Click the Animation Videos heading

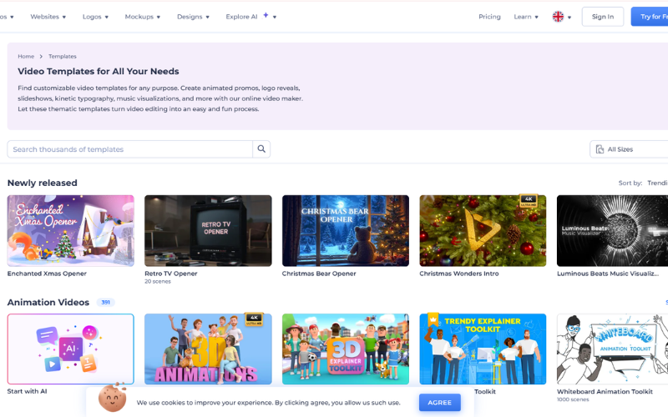48,302
